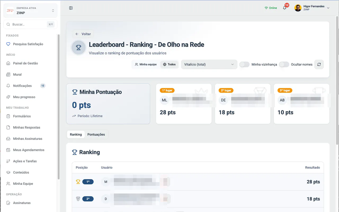Click the medal icon in second ranking row
This screenshot has width=339, height=212.
[x=78, y=199]
